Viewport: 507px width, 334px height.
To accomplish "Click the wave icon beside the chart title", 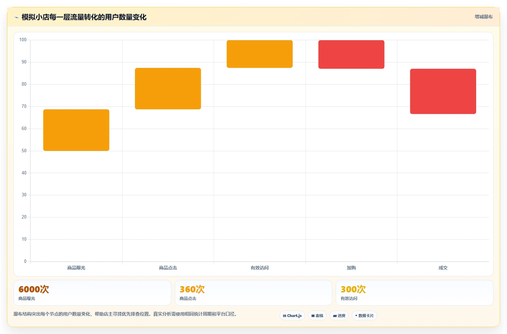I will 16,17.
